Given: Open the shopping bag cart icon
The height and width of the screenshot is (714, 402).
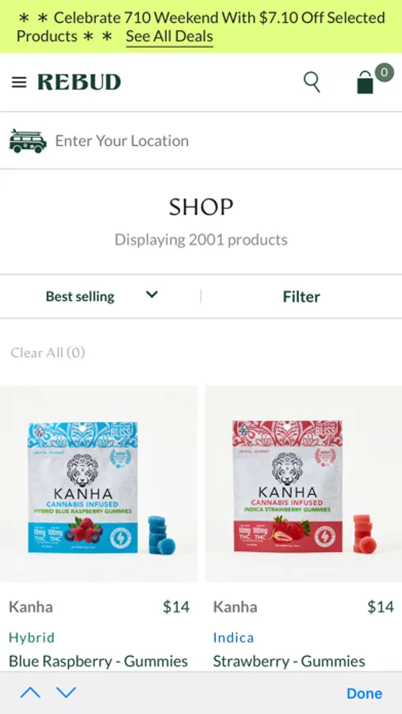Looking at the screenshot, I should point(365,83).
